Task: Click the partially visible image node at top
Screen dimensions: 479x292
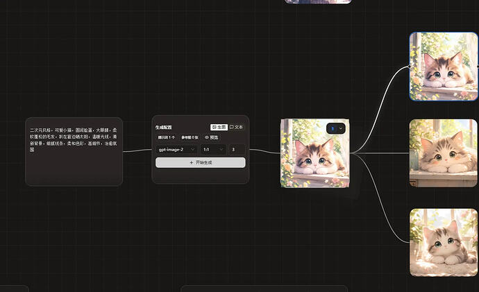Action: pos(318,1)
